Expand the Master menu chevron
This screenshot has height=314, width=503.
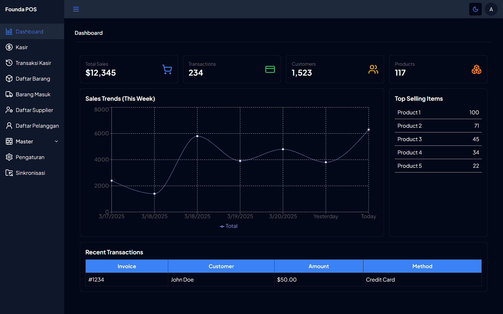56,141
